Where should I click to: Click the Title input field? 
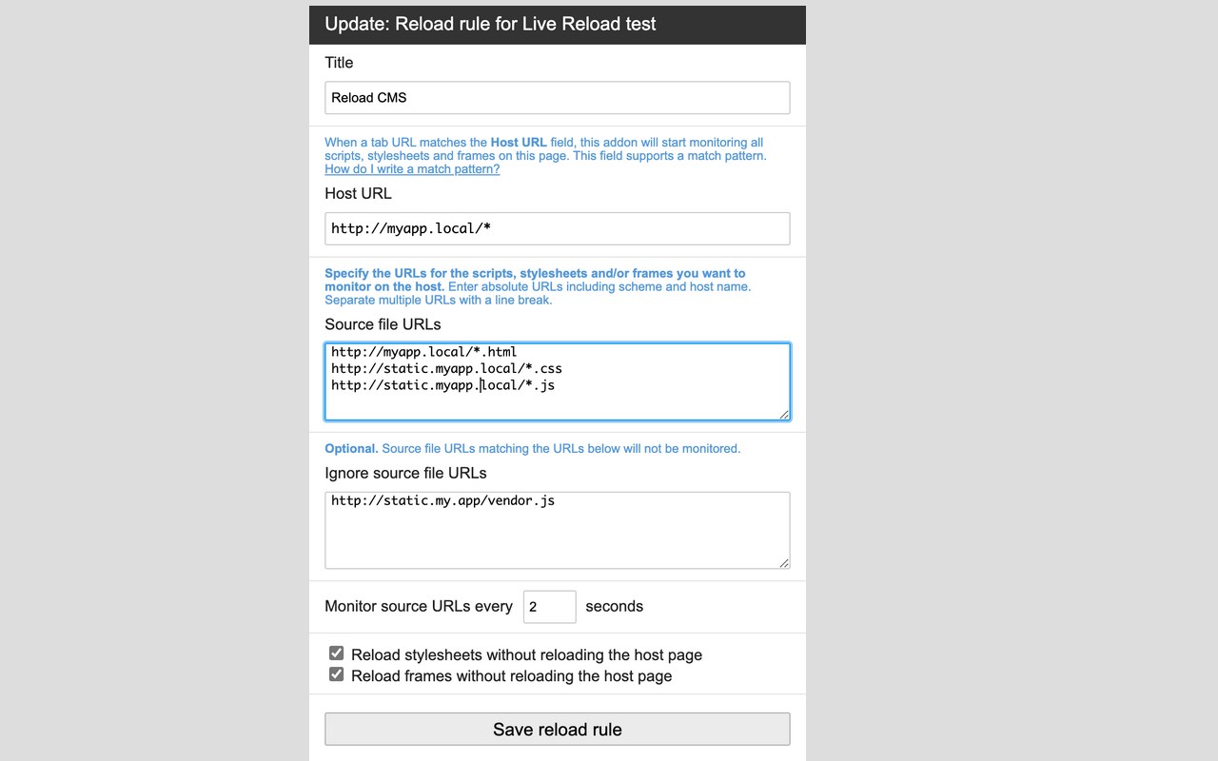(x=557, y=97)
